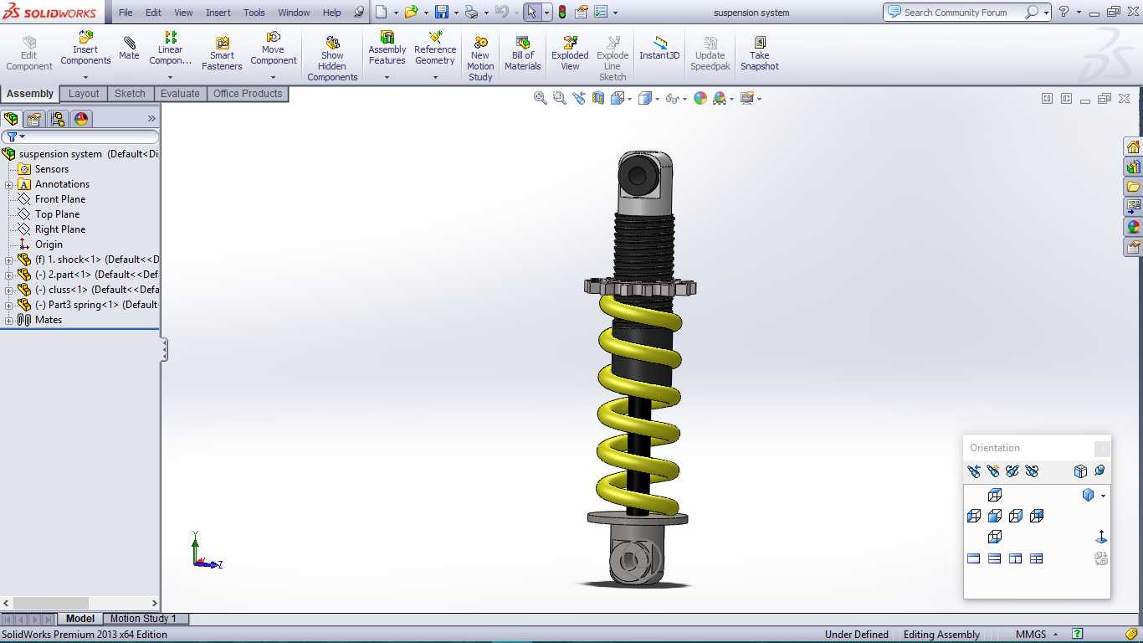Toggle the Select arrow tool
This screenshot has height=643, width=1143.
coord(531,13)
